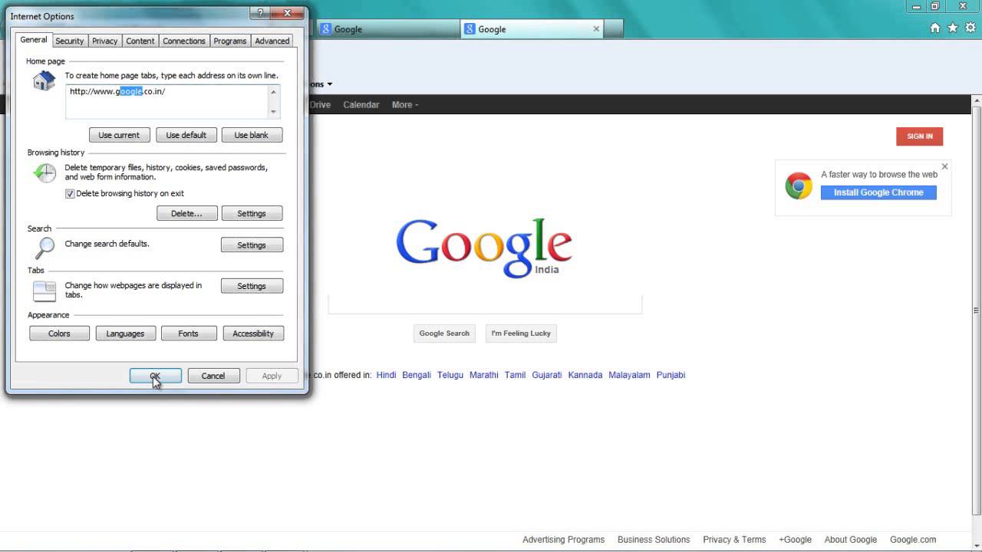Open Favorites star icon in browser

(953, 28)
